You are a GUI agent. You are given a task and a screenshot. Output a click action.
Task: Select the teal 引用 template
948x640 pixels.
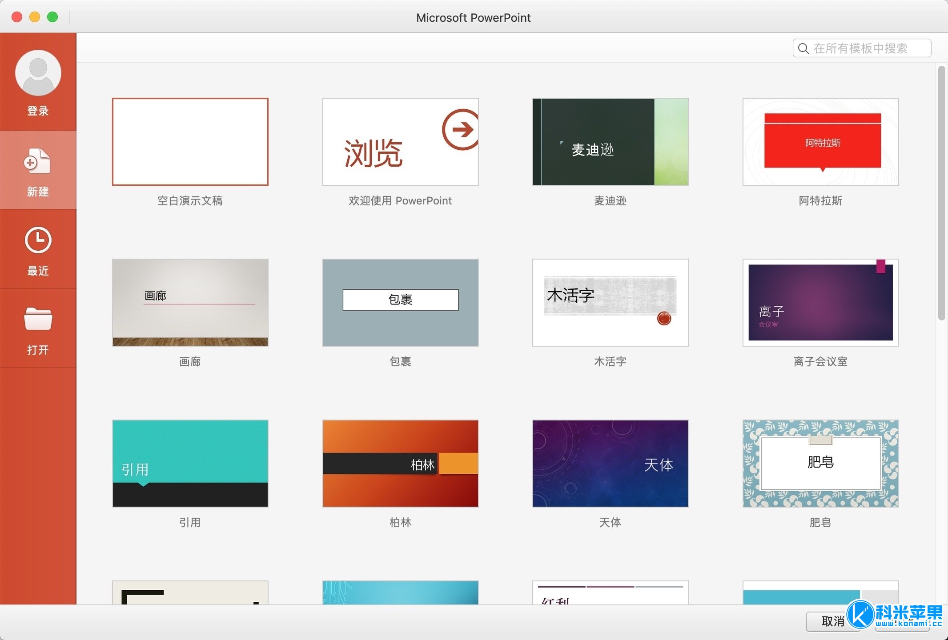pyautogui.click(x=190, y=464)
